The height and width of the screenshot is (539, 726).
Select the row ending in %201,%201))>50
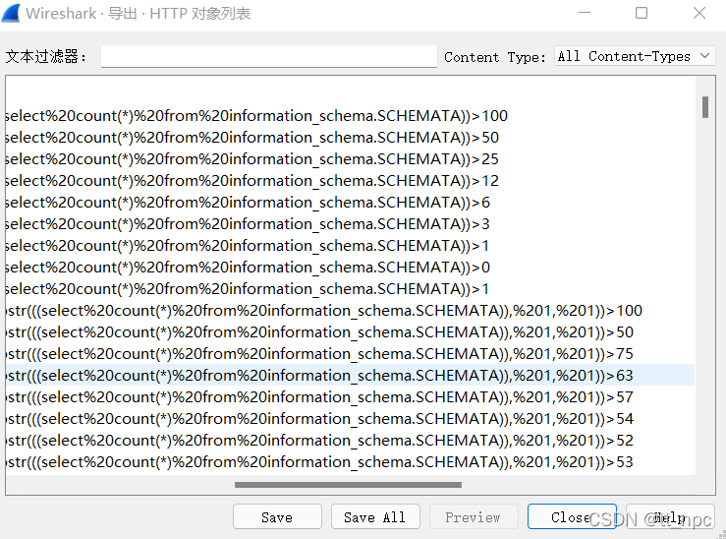[x=350, y=332]
